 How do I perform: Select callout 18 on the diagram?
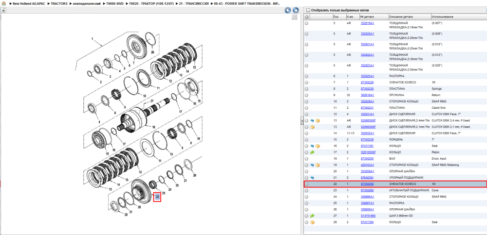tap(153, 127)
